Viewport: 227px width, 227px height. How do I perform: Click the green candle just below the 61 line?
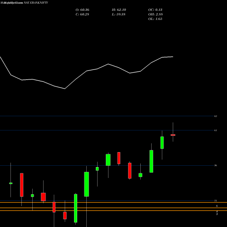(x=162, y=143)
